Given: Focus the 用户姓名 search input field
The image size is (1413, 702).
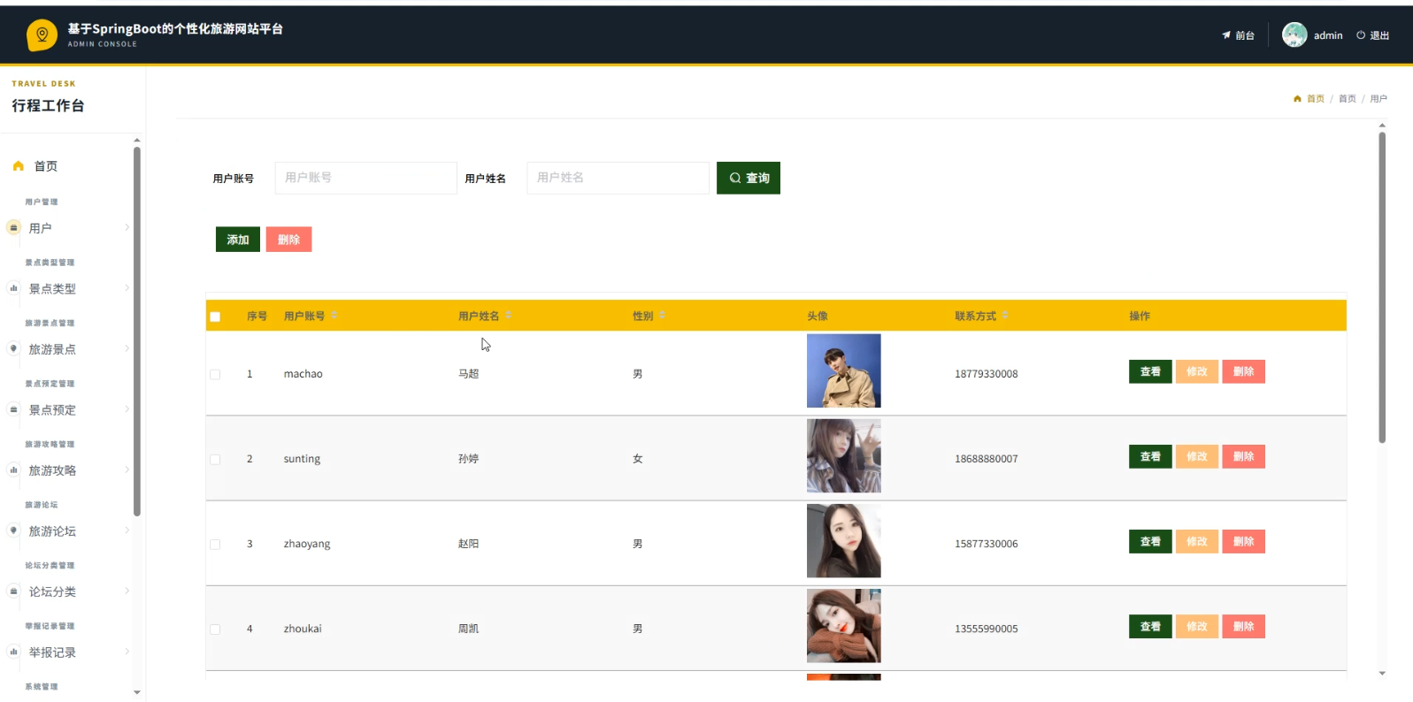Looking at the screenshot, I should tap(618, 178).
